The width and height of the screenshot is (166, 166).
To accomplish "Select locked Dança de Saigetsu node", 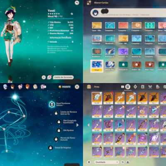I will click(51, 148).
